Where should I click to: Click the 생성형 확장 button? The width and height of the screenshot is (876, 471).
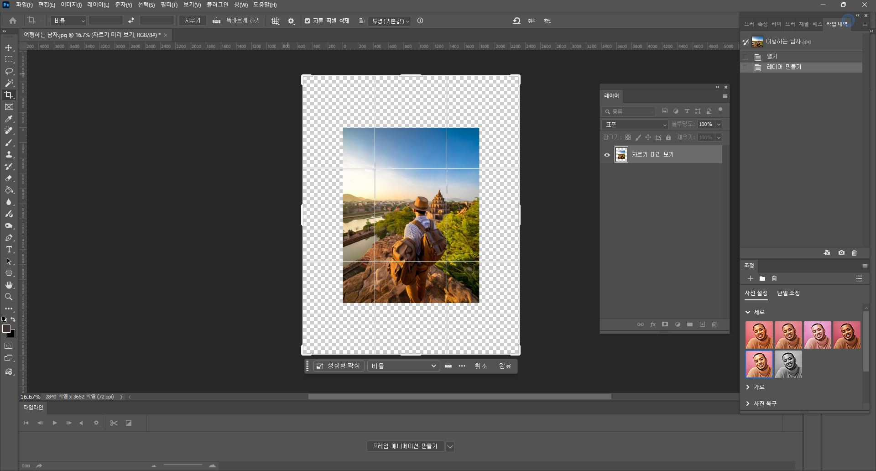pyautogui.click(x=339, y=366)
